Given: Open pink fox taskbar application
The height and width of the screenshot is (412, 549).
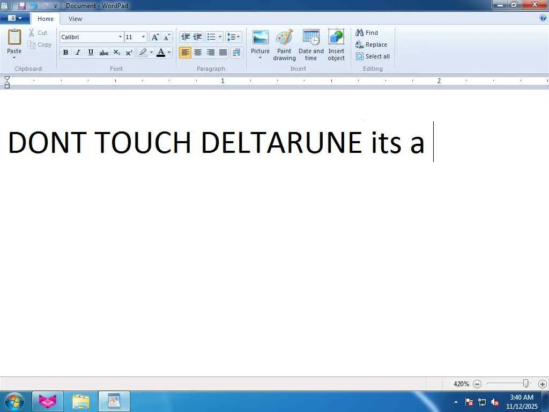Looking at the screenshot, I should [x=48, y=401].
